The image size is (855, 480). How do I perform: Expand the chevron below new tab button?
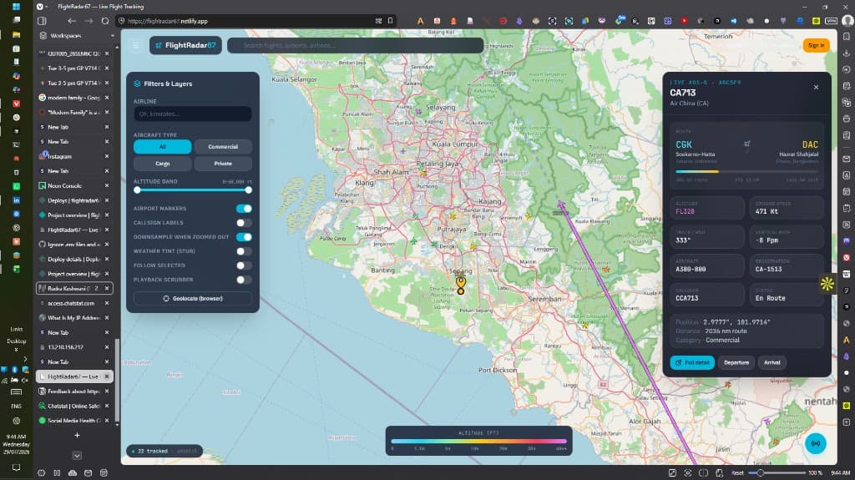[77, 456]
